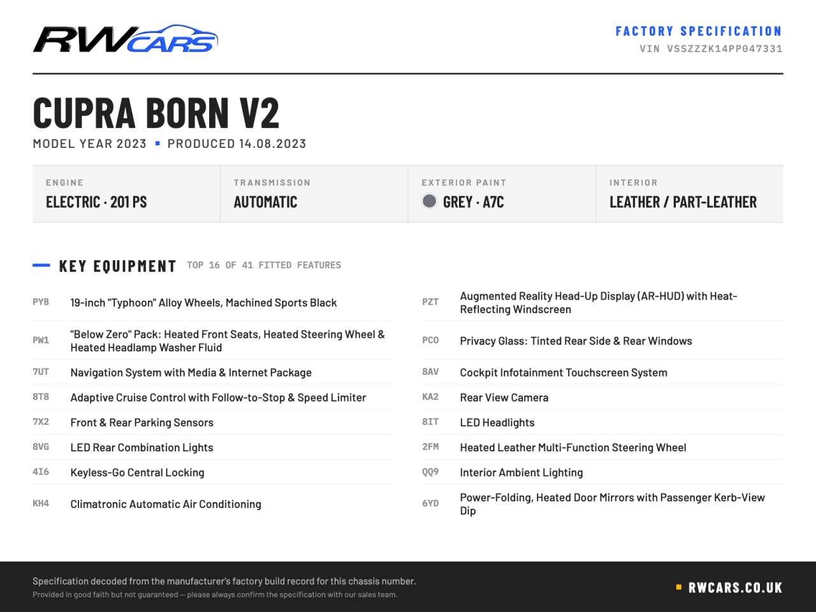The height and width of the screenshot is (612, 816).
Task: Click the Automatic transmission value
Action: [265, 202]
